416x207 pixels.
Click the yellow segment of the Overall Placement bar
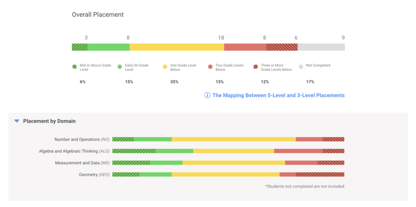[x=177, y=47]
